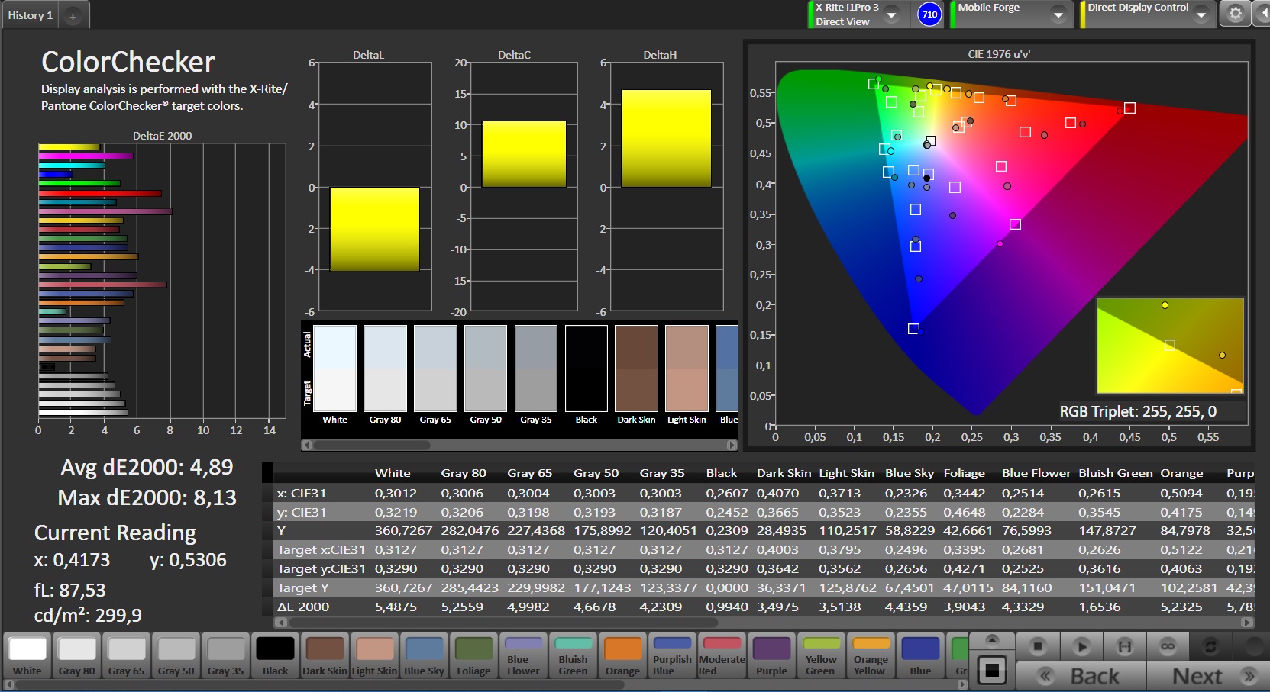
Task: Select the Gray 50 swatch button
Action: [x=176, y=655]
